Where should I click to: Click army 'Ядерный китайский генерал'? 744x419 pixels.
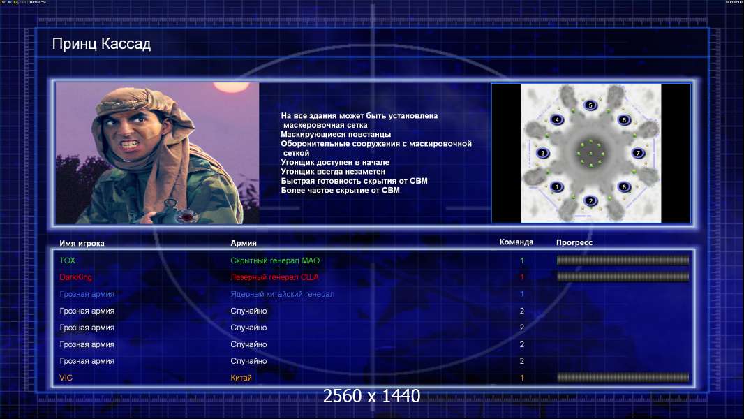tap(282, 294)
